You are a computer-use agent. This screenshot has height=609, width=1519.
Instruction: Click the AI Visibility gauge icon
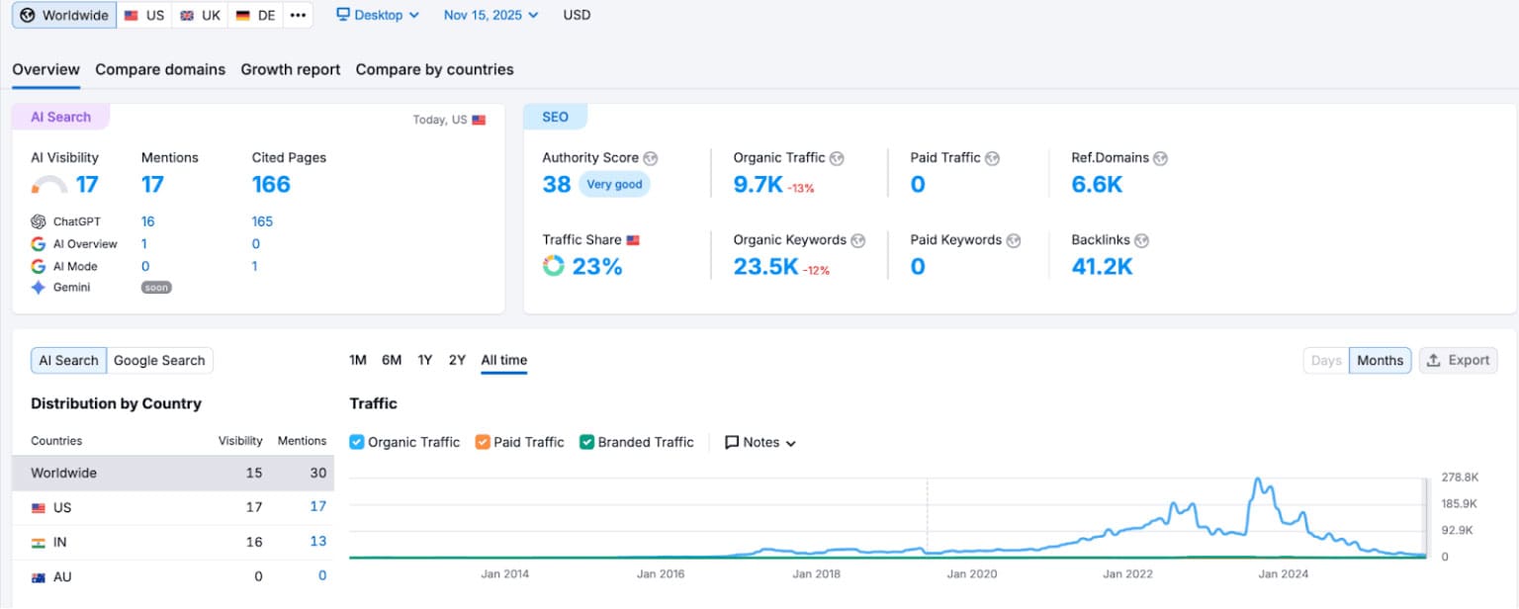pos(49,185)
